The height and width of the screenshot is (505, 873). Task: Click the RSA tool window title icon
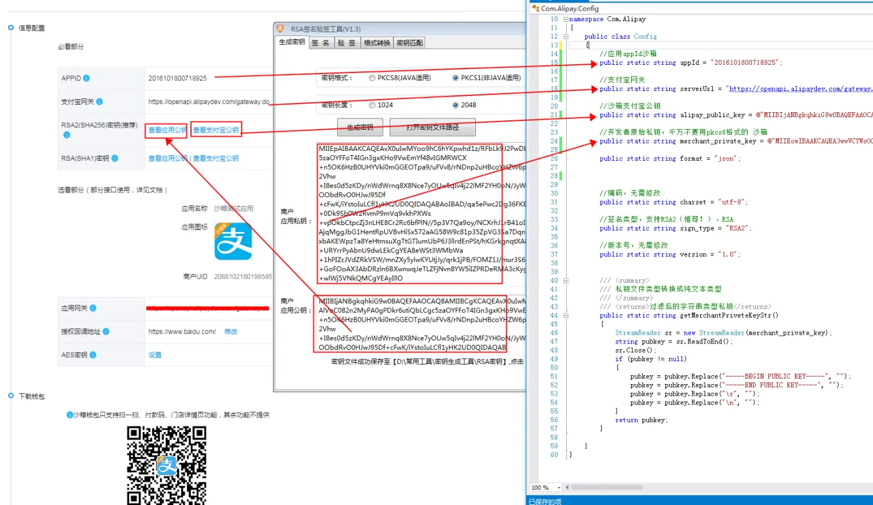point(281,29)
